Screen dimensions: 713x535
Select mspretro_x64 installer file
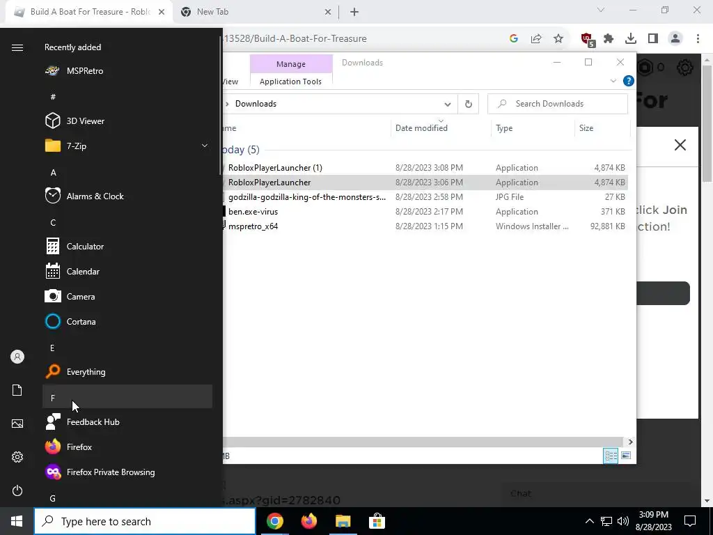(x=425, y=226)
